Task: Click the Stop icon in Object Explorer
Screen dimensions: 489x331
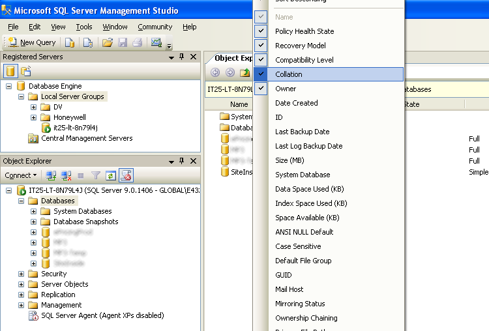Action: coord(81,176)
